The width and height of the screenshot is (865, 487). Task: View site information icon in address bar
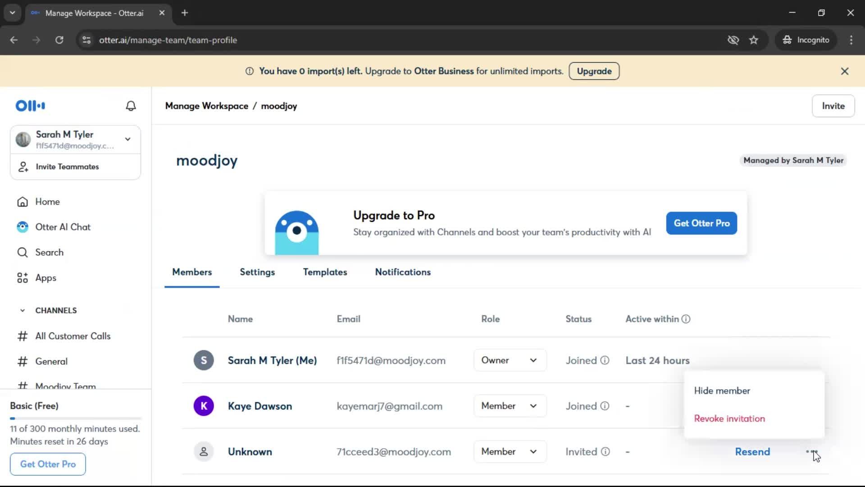pos(86,40)
